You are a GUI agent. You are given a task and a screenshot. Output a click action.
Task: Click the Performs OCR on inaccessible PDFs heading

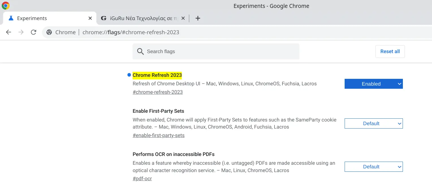174,154
